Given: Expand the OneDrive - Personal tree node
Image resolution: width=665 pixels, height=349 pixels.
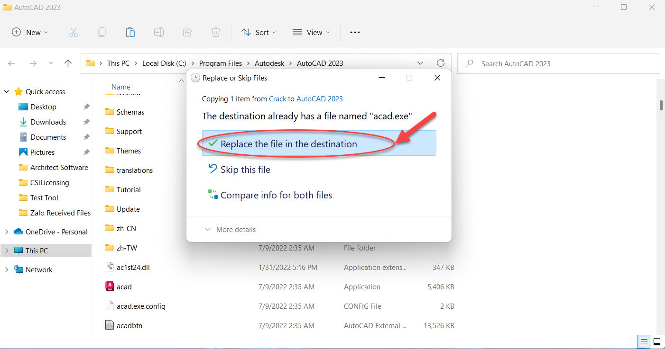Looking at the screenshot, I should coord(7,232).
